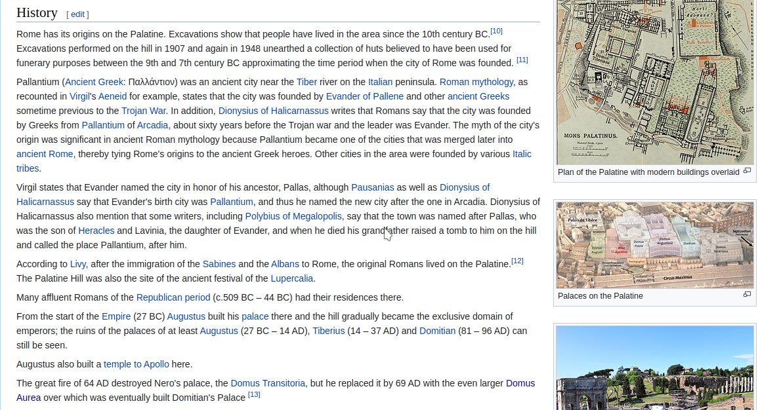The width and height of the screenshot is (758, 410).
Task: Open the Italian peninsula link
Action: [380, 82]
